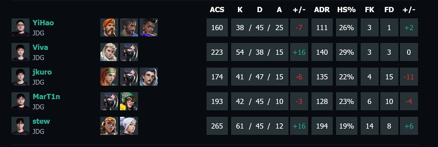The width and height of the screenshot is (438, 147).
Task: Click YiHao's Harbor agent icon
Action: 129,27
